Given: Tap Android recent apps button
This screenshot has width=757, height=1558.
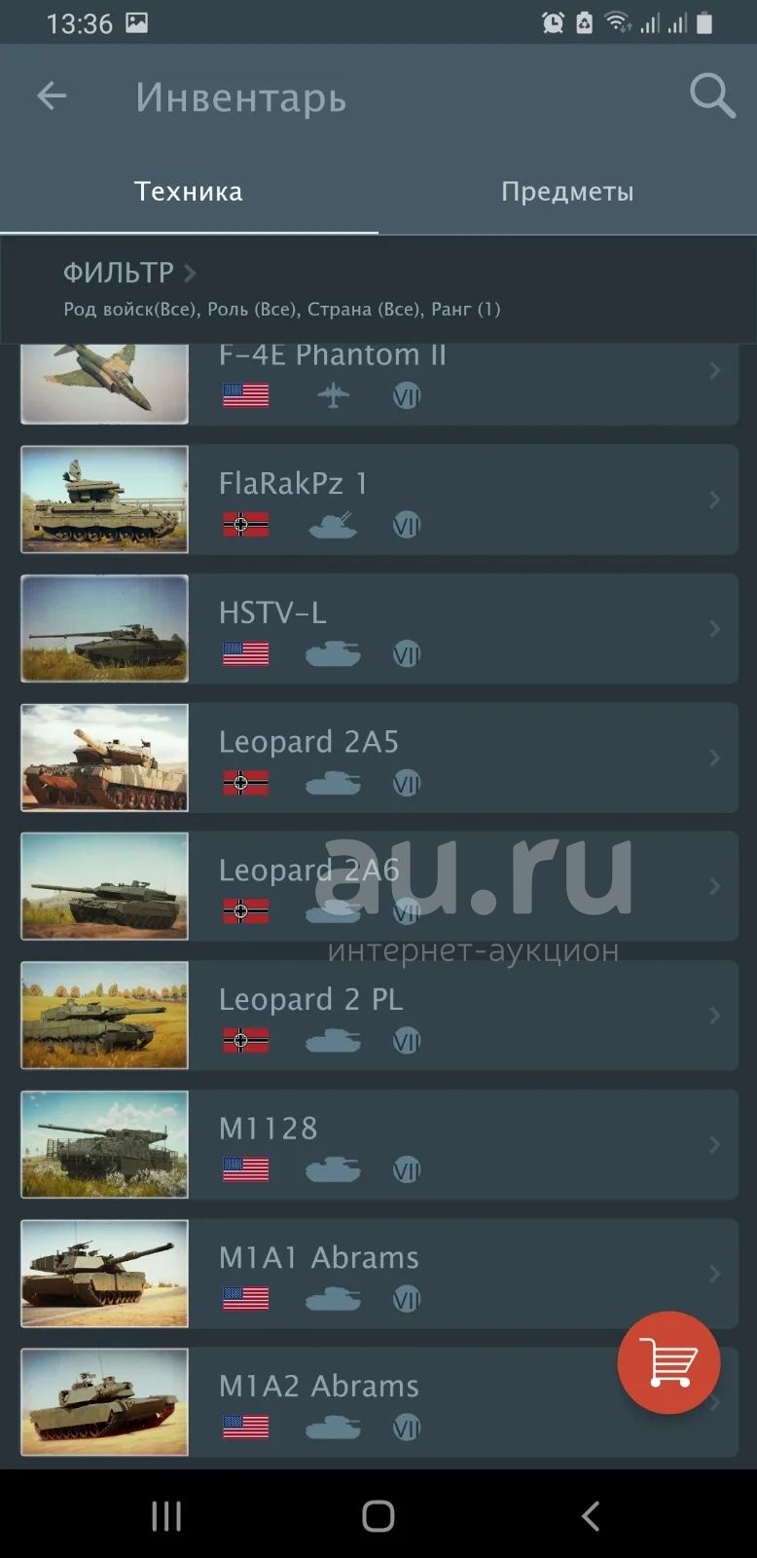Looking at the screenshot, I should [x=166, y=1516].
